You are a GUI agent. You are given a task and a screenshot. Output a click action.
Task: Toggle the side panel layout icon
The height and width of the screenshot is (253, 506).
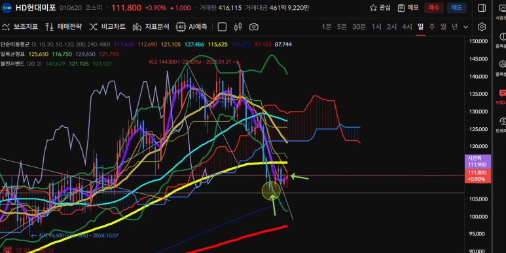click(x=482, y=8)
